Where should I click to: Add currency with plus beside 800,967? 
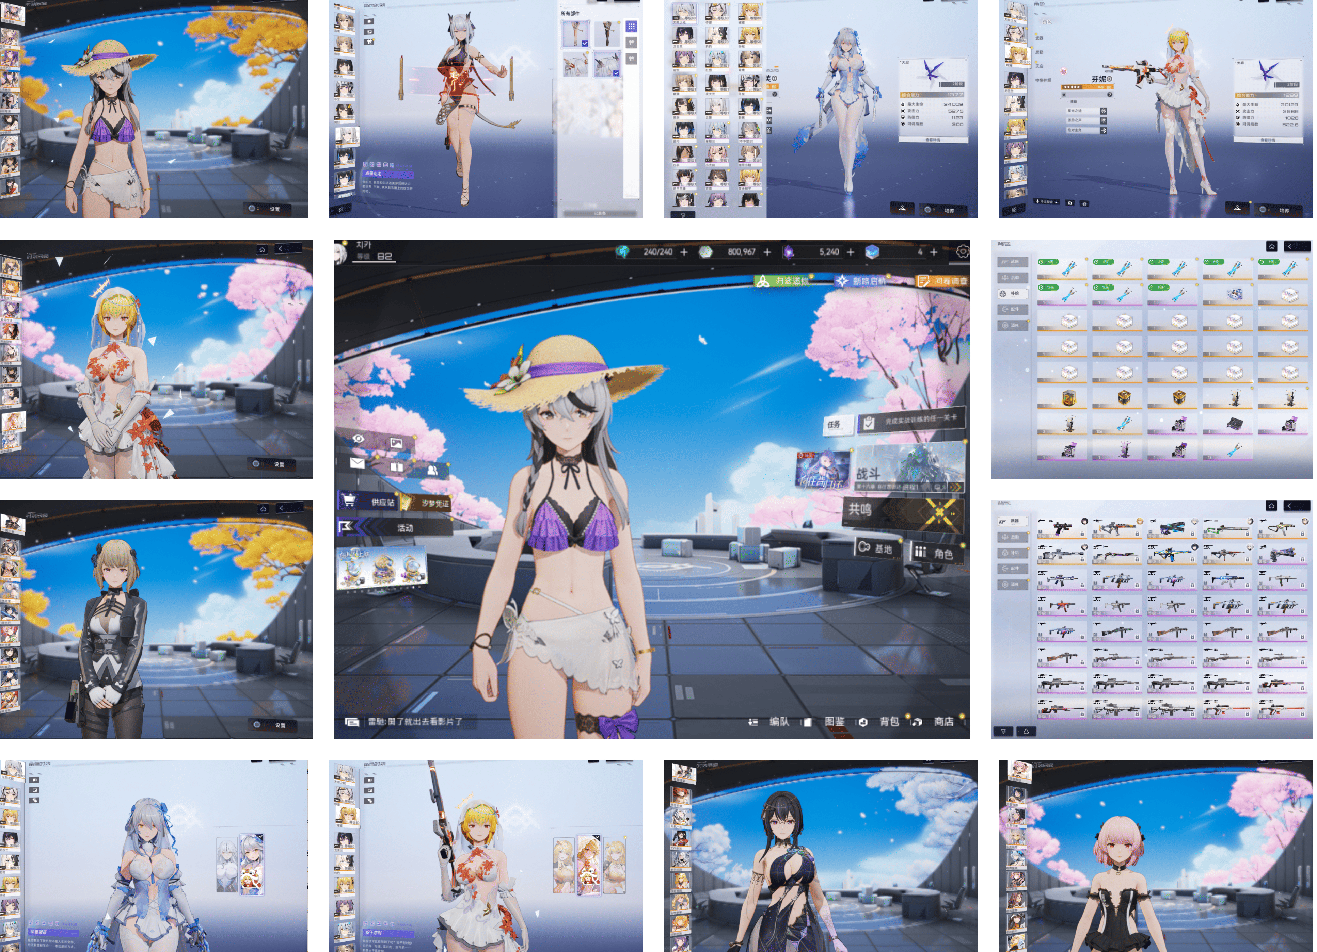(x=767, y=252)
